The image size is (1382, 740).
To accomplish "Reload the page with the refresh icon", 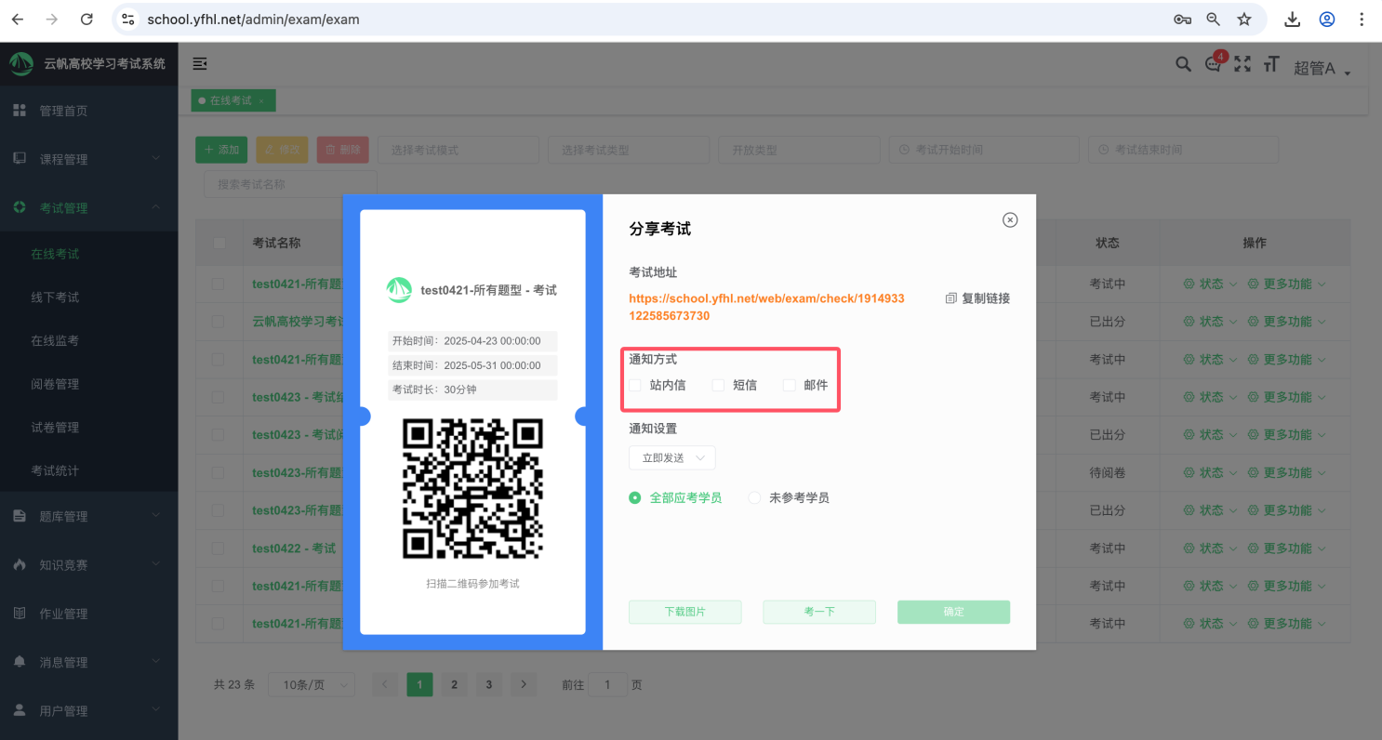I will click(86, 20).
